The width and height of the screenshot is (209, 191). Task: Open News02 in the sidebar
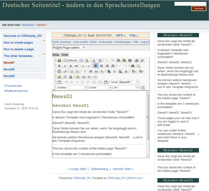tap(24, 69)
